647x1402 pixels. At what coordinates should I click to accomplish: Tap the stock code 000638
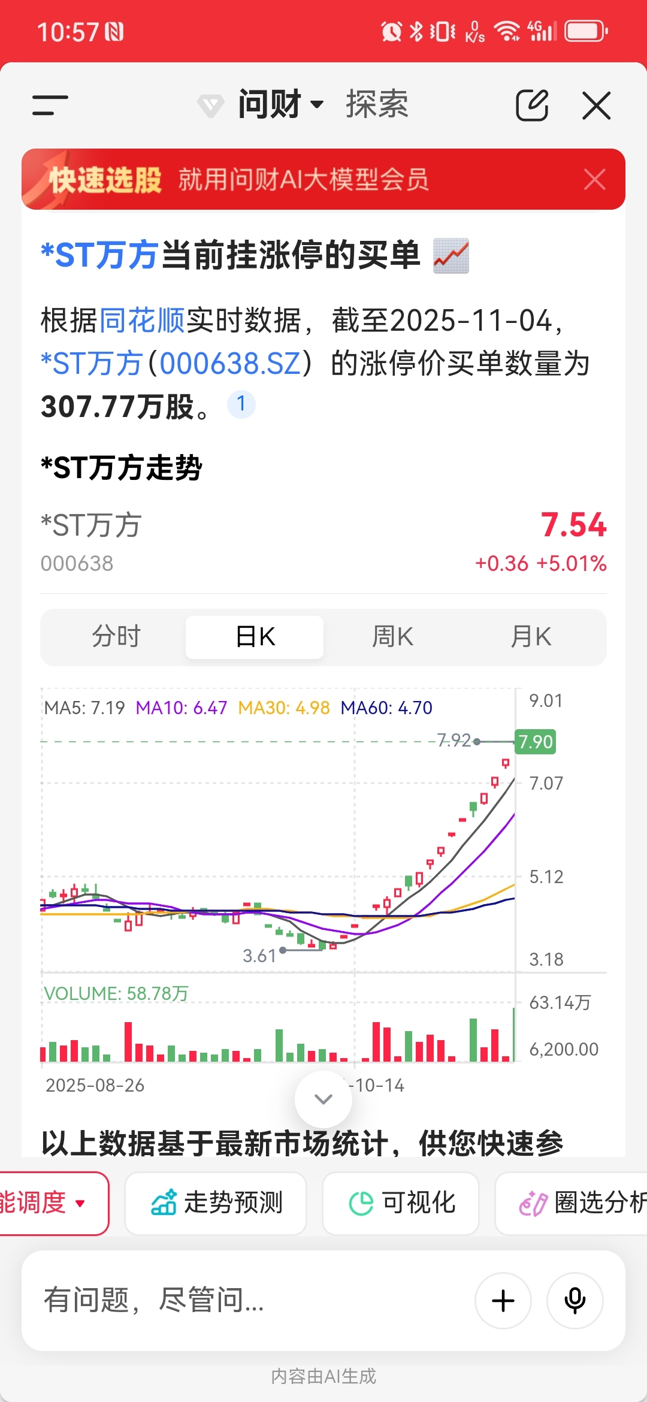(x=77, y=564)
